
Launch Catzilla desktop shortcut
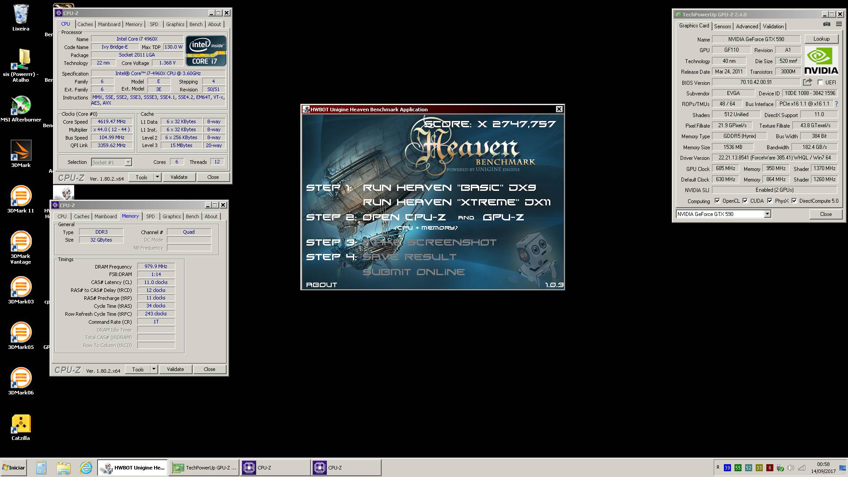21,427
